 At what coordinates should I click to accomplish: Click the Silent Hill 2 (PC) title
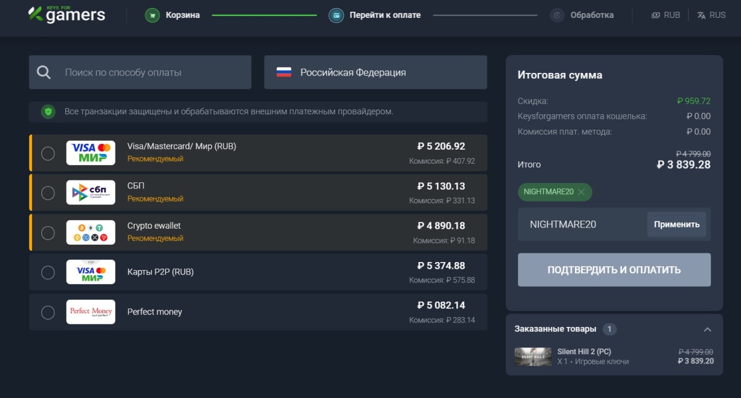click(584, 352)
